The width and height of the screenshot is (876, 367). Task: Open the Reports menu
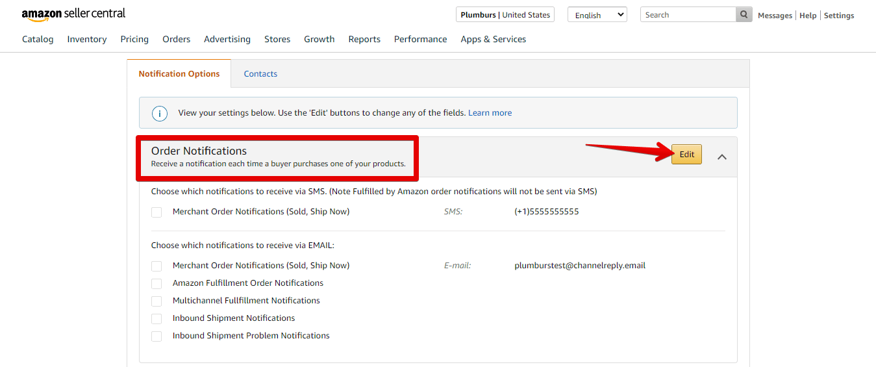364,39
